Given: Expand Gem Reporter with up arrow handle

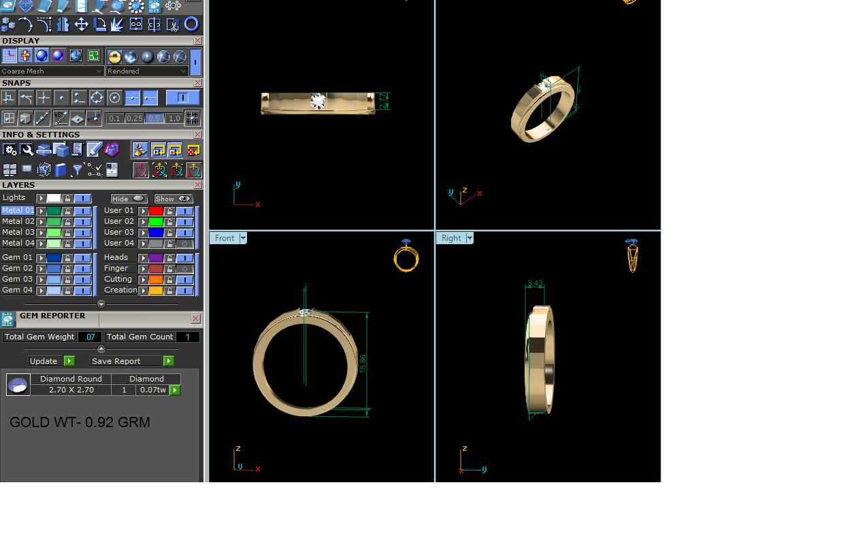Looking at the screenshot, I should [101, 349].
